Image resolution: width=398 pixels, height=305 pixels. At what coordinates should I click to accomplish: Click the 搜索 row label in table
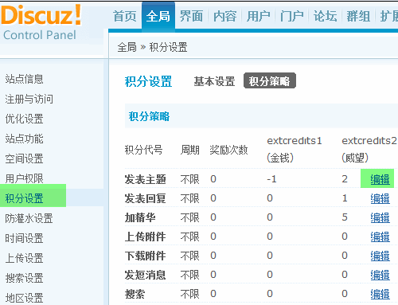(135, 294)
